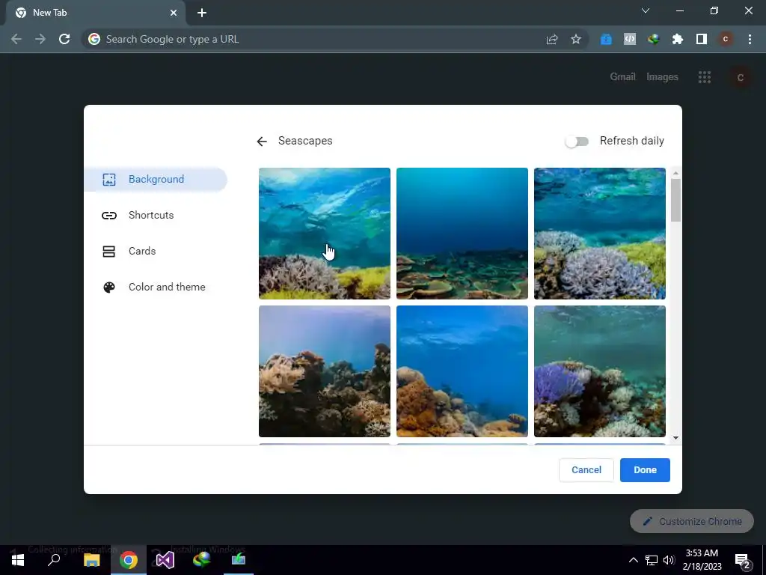Image resolution: width=766 pixels, height=575 pixels.
Task: Select the New Tab browser tab
Action: click(95, 13)
